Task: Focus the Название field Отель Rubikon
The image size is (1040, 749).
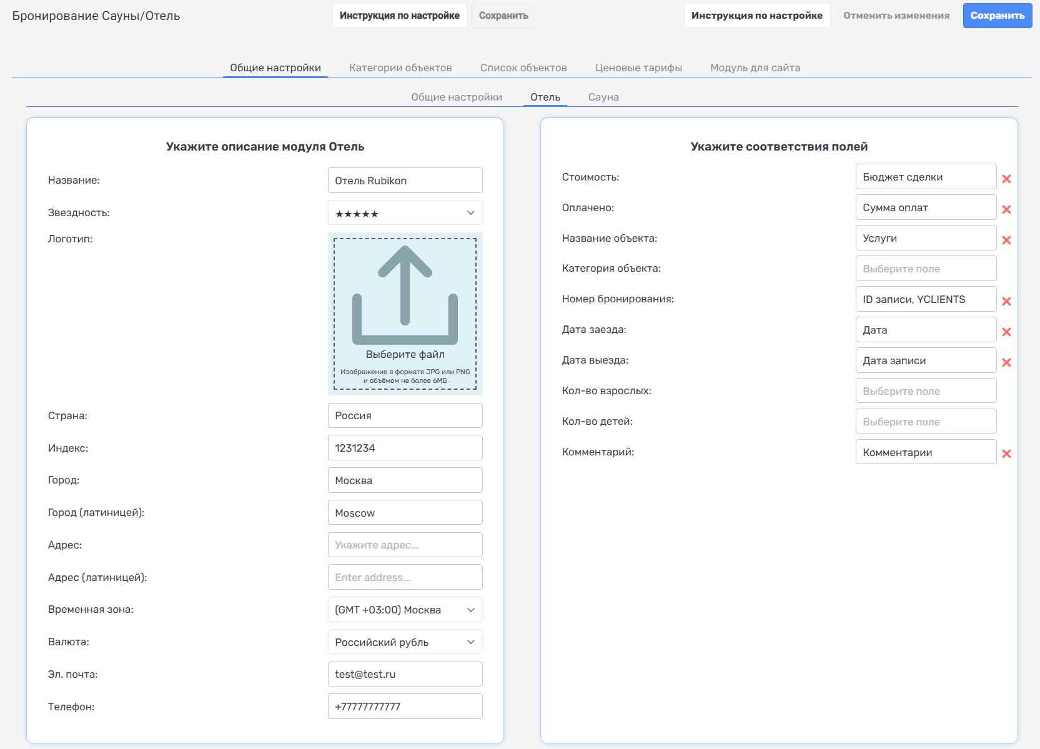Action: (405, 181)
